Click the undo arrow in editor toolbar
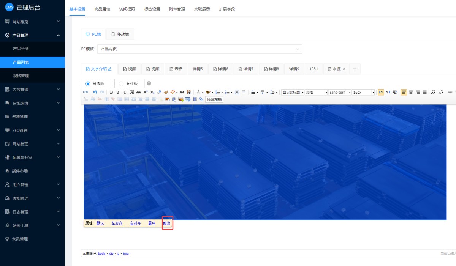456x266 pixels. pyautogui.click(x=95, y=92)
